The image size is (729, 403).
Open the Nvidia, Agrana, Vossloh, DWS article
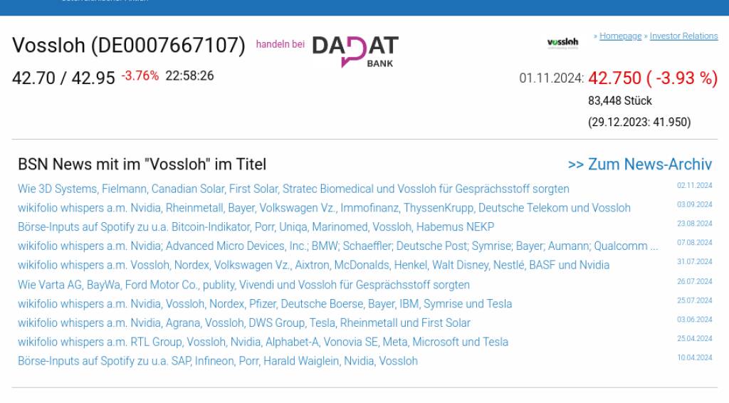pyautogui.click(x=244, y=323)
